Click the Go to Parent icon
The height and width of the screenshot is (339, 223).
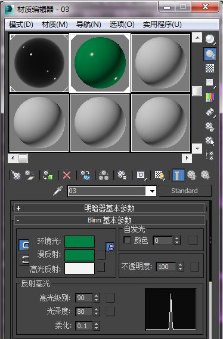pos(191,175)
